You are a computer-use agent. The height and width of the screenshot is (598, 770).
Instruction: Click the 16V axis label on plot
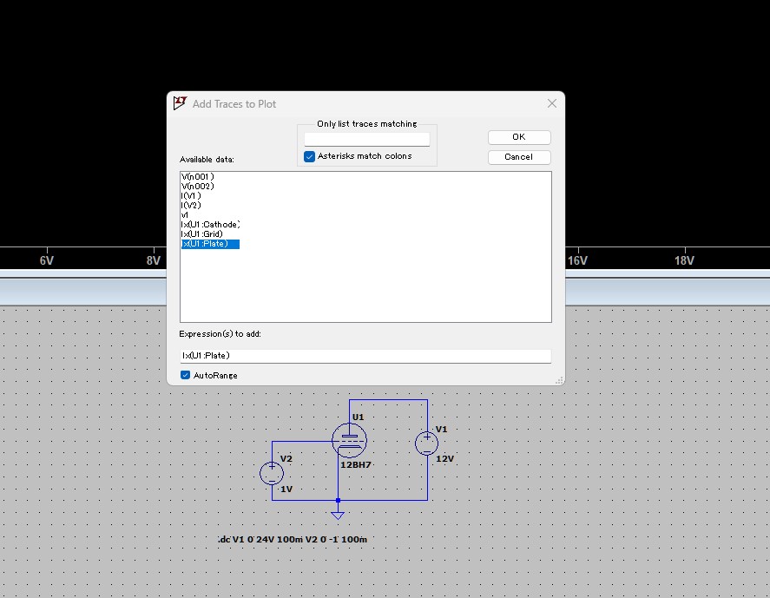click(577, 260)
